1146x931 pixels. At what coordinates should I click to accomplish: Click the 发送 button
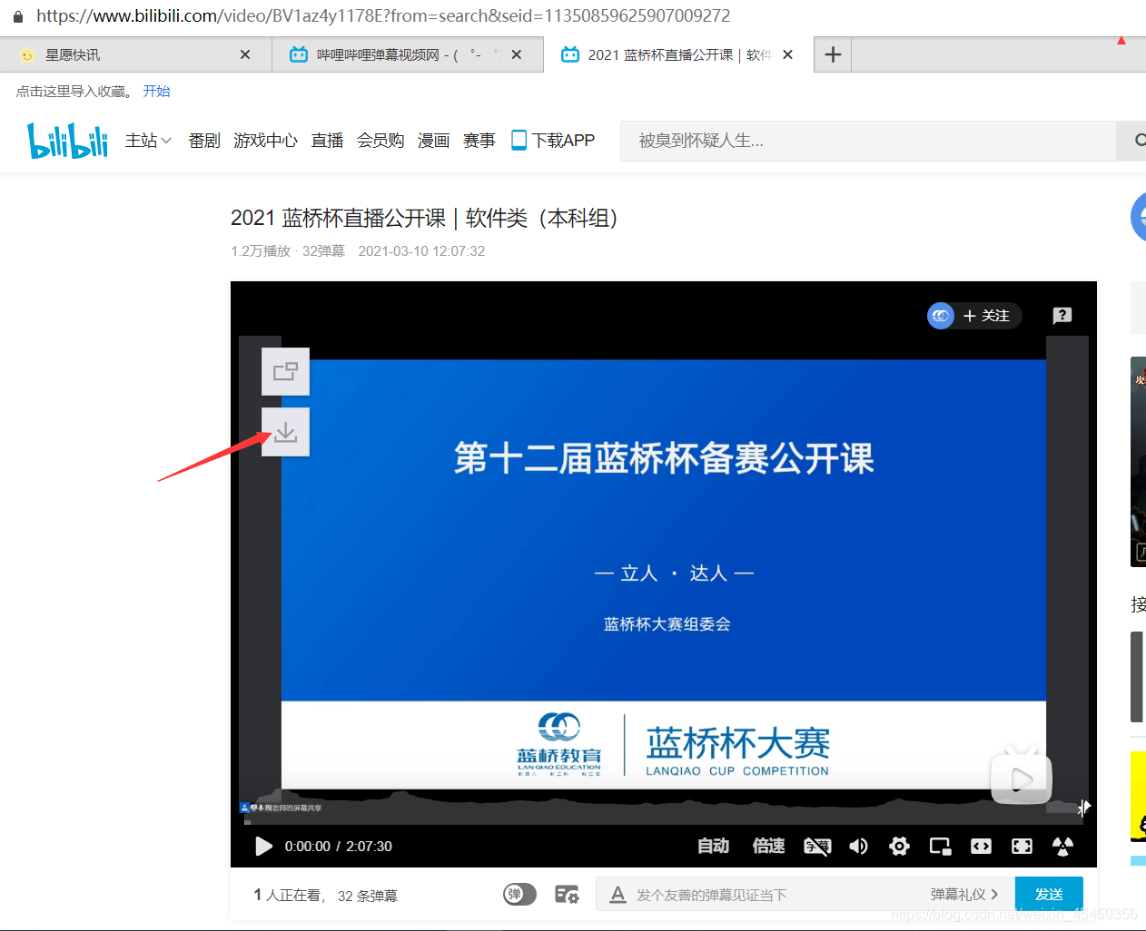click(x=1049, y=894)
